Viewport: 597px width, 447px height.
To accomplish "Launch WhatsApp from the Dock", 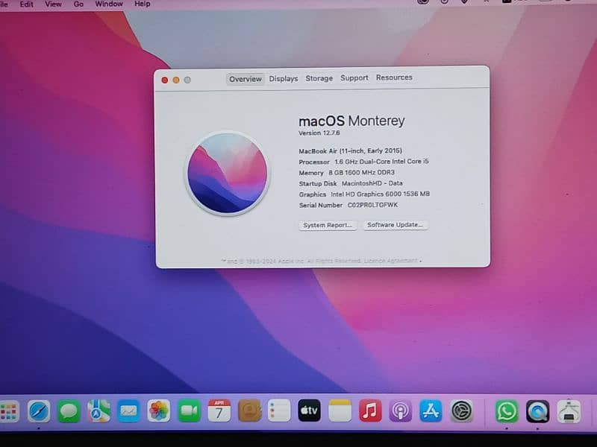I will (x=507, y=411).
